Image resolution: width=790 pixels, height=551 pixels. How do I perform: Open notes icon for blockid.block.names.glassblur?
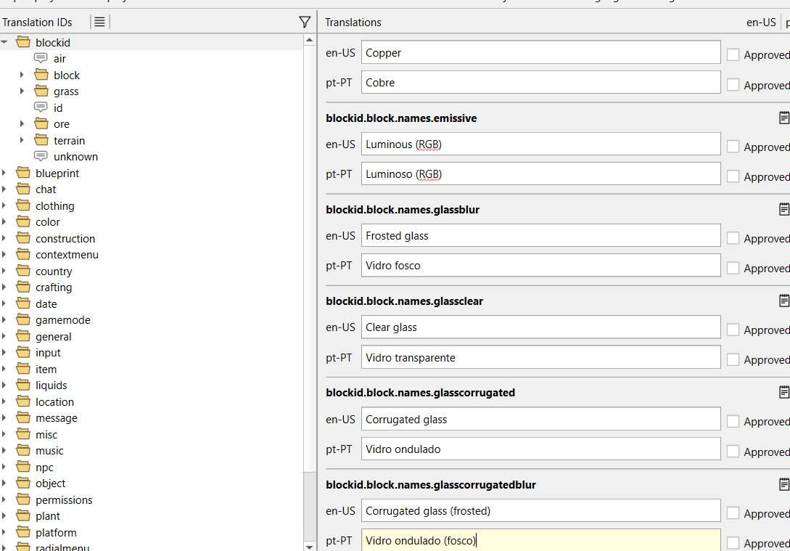(783, 209)
